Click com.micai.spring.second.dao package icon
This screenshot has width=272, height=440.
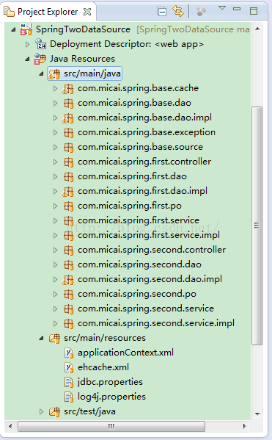pos(69,265)
